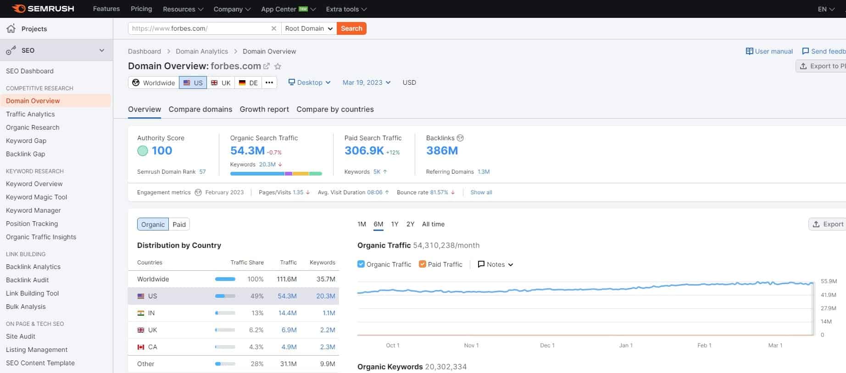Viewport: 846px width, 373px height.
Task: Open Traffic Analytics in sidebar
Action: pos(30,114)
